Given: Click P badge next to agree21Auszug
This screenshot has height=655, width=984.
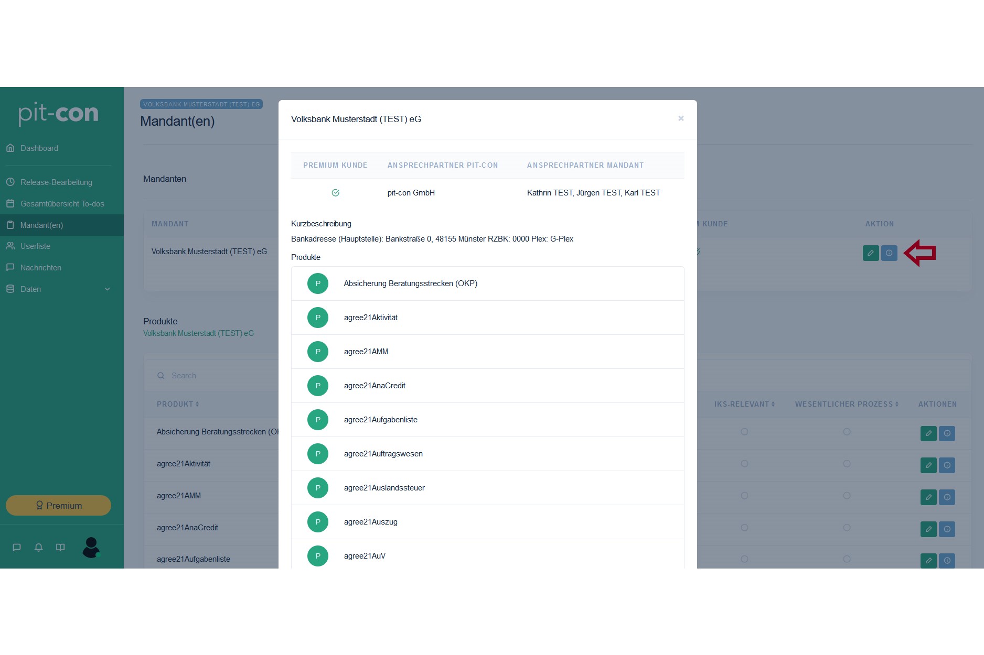Looking at the screenshot, I should coord(318,522).
